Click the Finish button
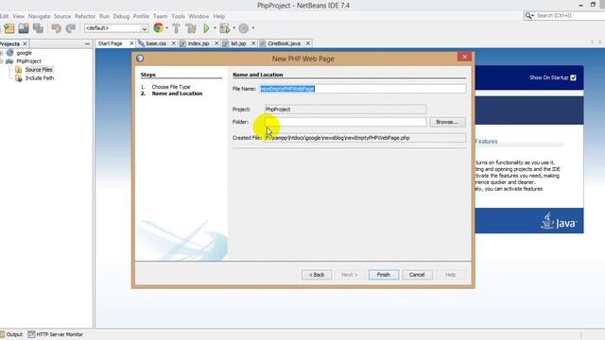 pyautogui.click(x=383, y=275)
